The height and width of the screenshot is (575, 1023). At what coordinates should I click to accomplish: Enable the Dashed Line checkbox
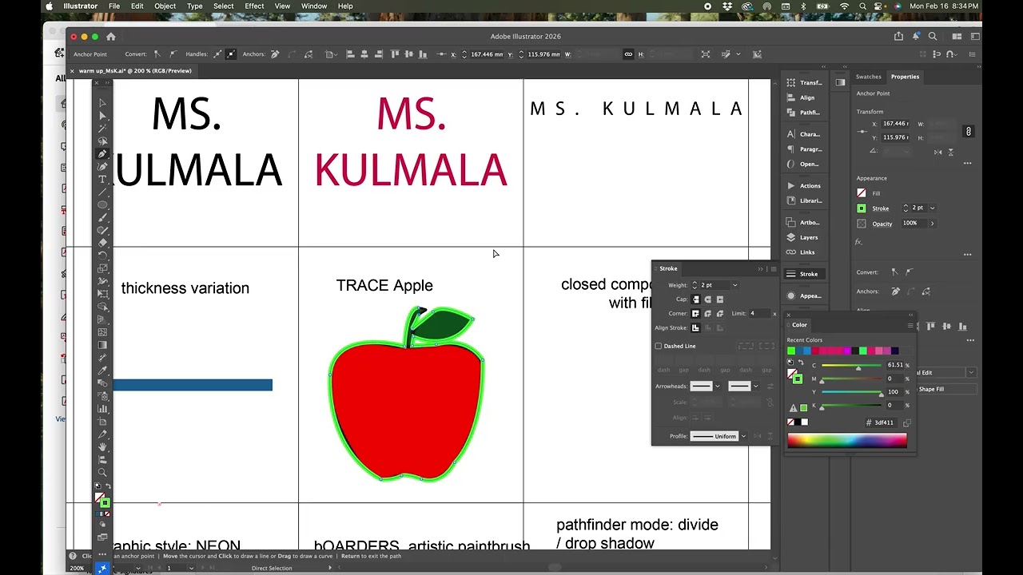[x=659, y=346]
